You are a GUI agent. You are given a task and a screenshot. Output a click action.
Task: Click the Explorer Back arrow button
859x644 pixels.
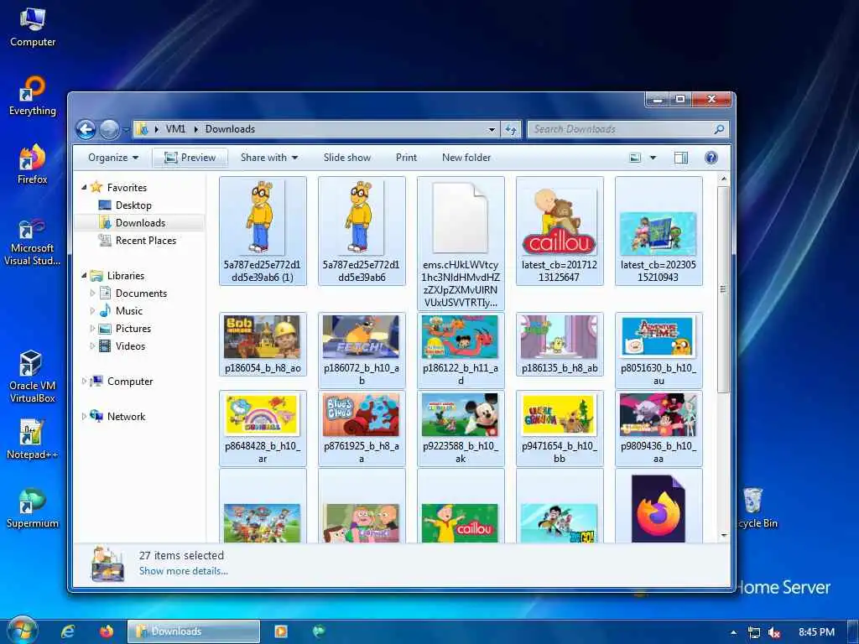tap(86, 129)
